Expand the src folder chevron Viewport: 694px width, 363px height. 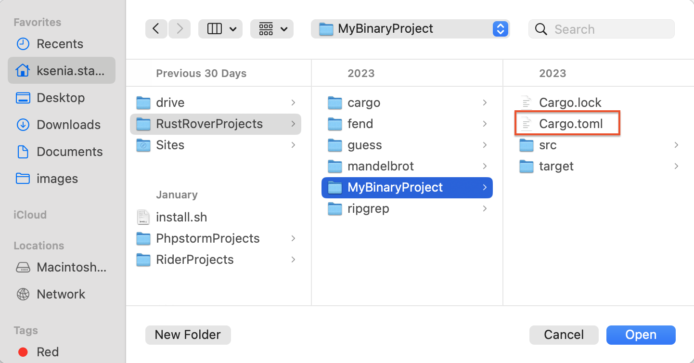(x=677, y=145)
